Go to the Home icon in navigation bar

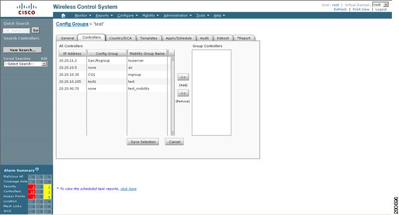[64, 15]
